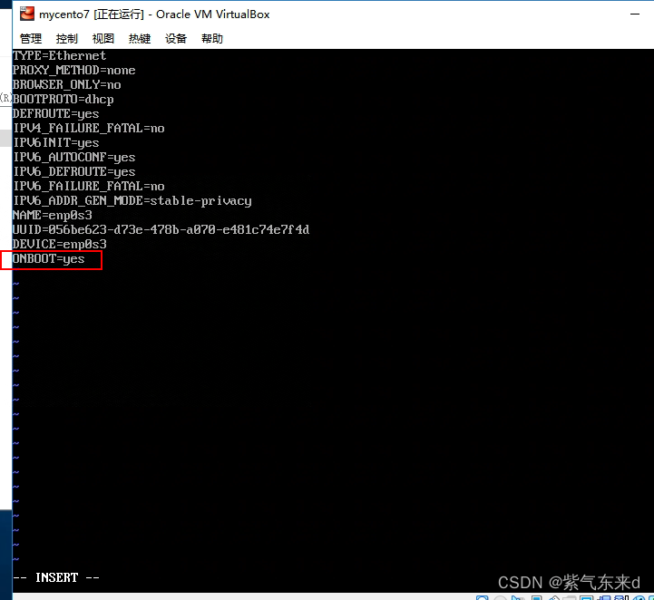Open the 设备 menu
The image size is (654, 600).
click(x=176, y=39)
